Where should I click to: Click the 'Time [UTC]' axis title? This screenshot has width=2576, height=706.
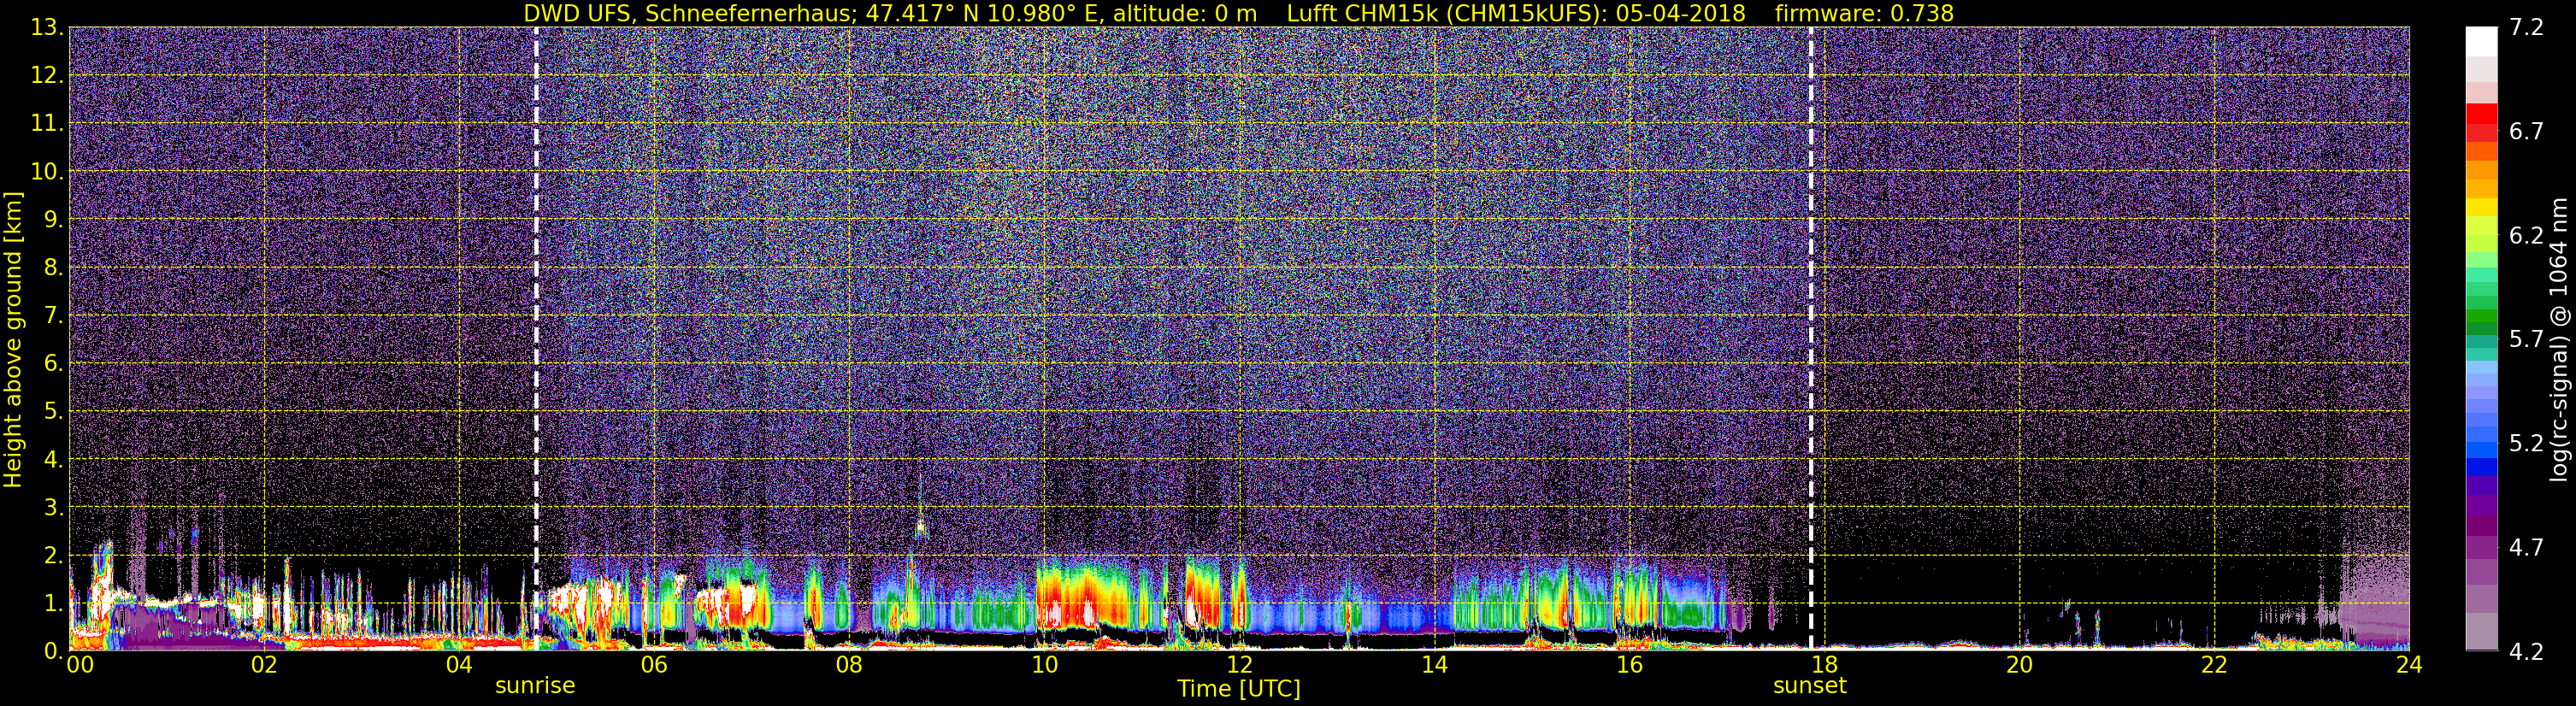tap(1239, 688)
